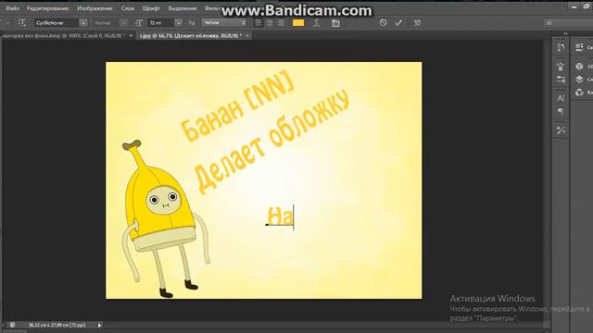Open the Character panel icon
This screenshot has height=333, width=593.
point(561,98)
